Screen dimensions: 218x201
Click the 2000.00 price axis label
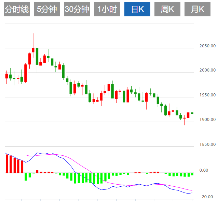click(207, 70)
